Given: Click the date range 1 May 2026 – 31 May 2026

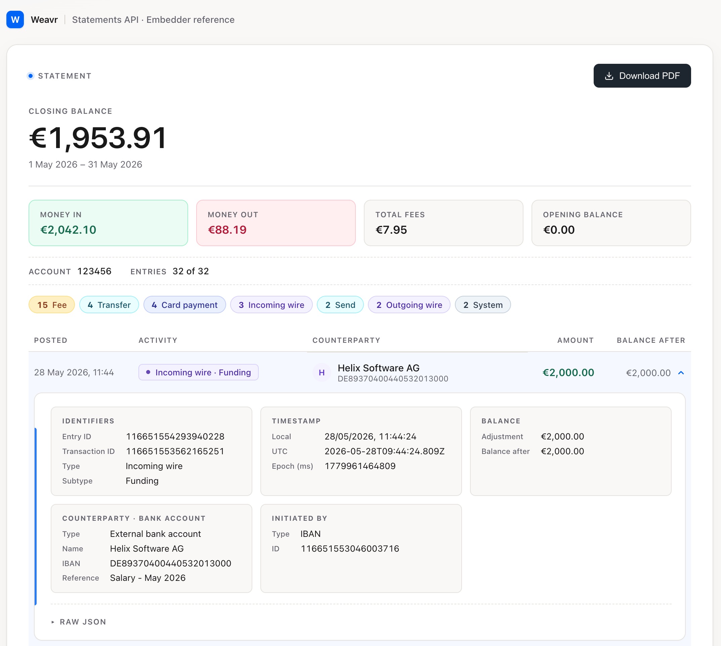Looking at the screenshot, I should pyautogui.click(x=85, y=165).
